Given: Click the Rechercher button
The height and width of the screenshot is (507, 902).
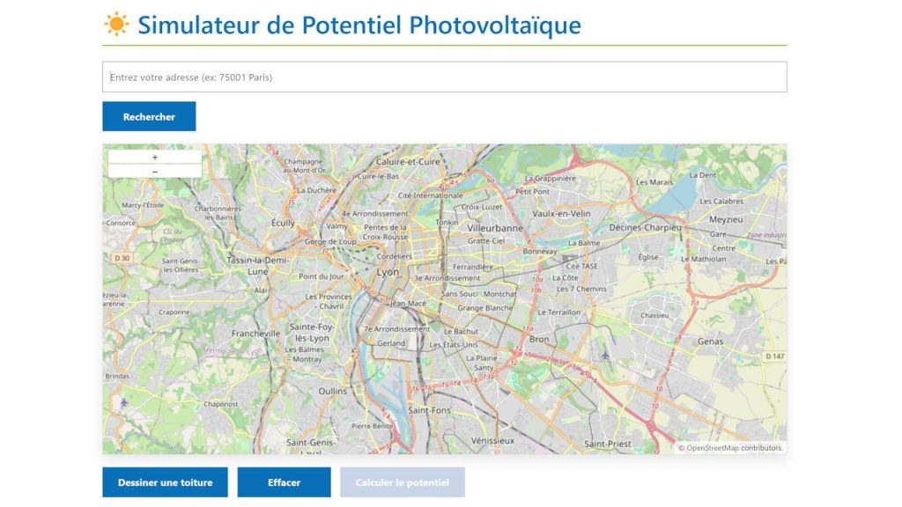Looking at the screenshot, I should point(149,117).
